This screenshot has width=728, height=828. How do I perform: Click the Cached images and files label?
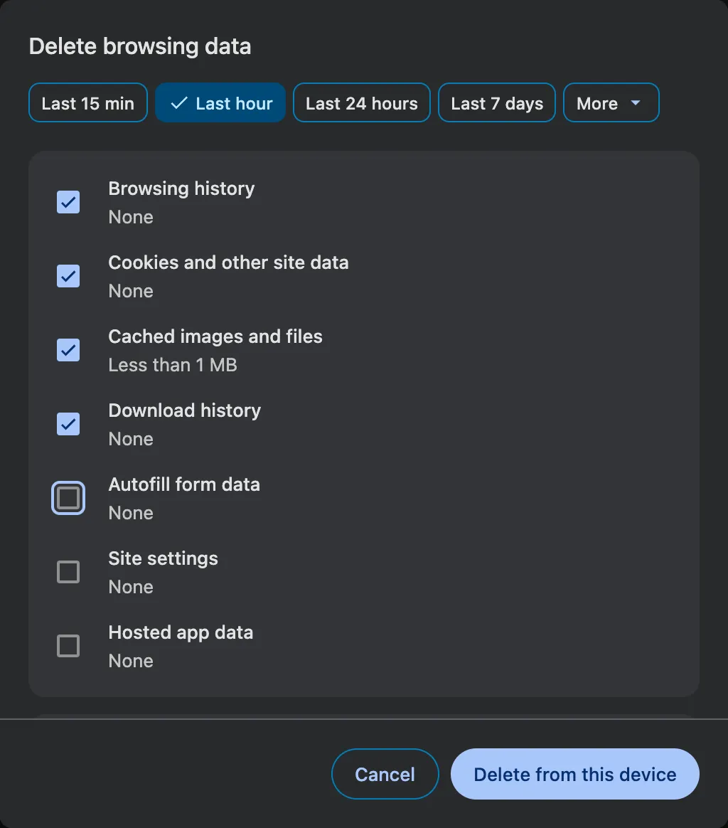(x=215, y=336)
